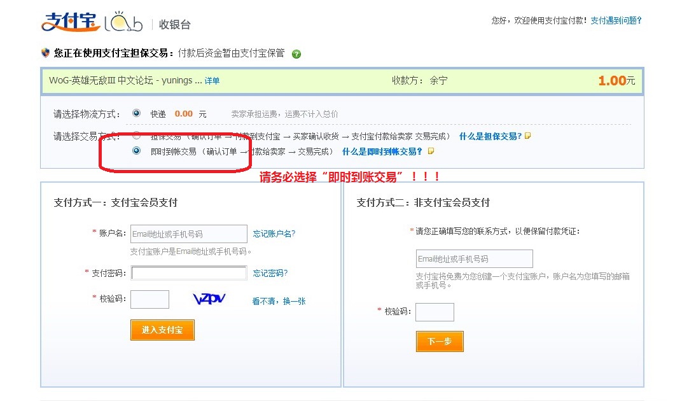Select the 担保交易 radio button

point(137,136)
